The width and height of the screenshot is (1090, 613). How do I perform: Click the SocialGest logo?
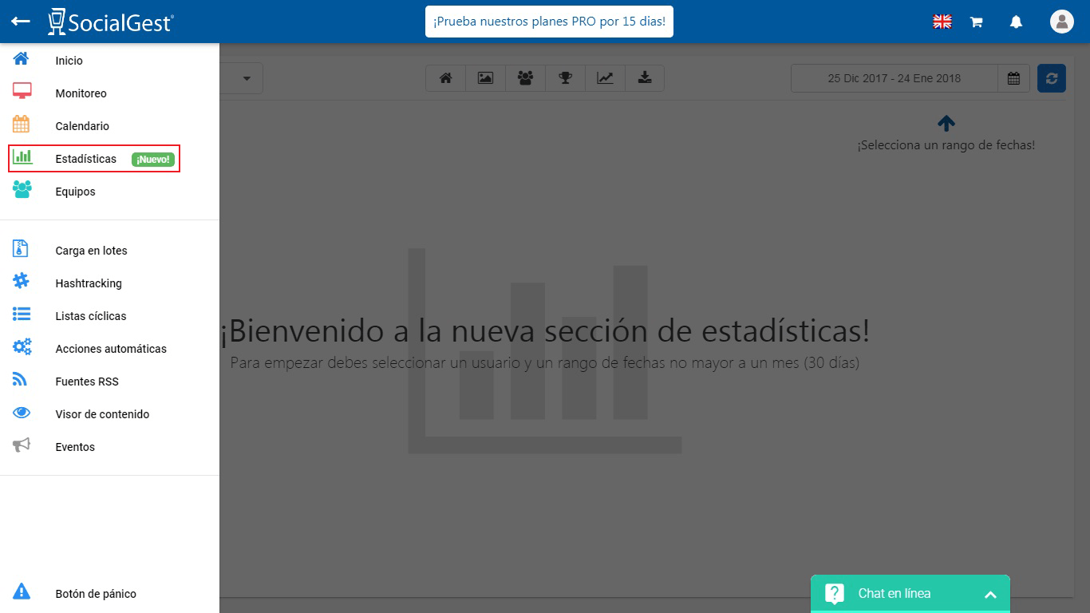(110, 22)
